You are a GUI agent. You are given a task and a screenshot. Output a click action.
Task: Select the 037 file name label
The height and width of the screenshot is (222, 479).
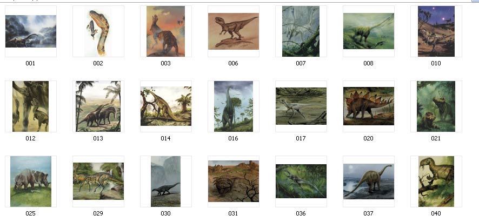click(368, 213)
